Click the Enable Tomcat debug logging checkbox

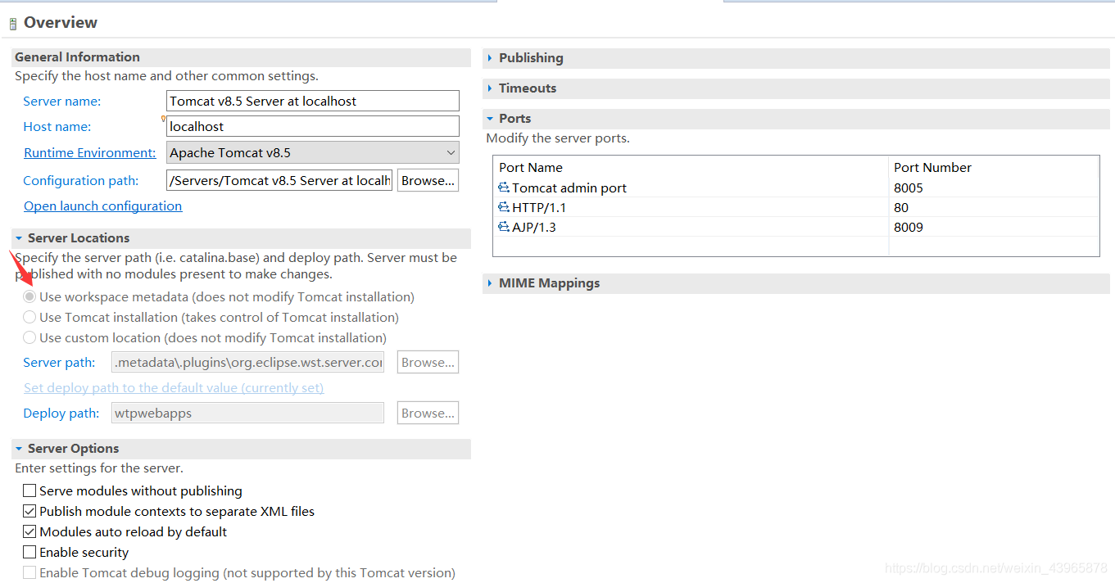pos(29,572)
